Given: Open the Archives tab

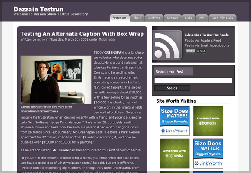Looking at the screenshot, I should (154, 18).
